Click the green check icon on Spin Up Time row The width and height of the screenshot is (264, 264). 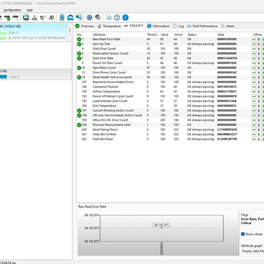[79, 44]
